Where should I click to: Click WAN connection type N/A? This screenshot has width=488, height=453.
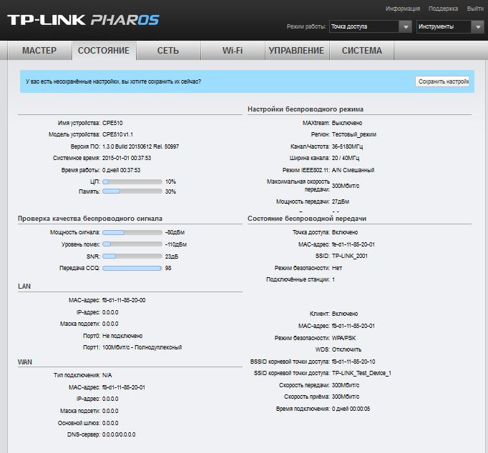coord(107,375)
